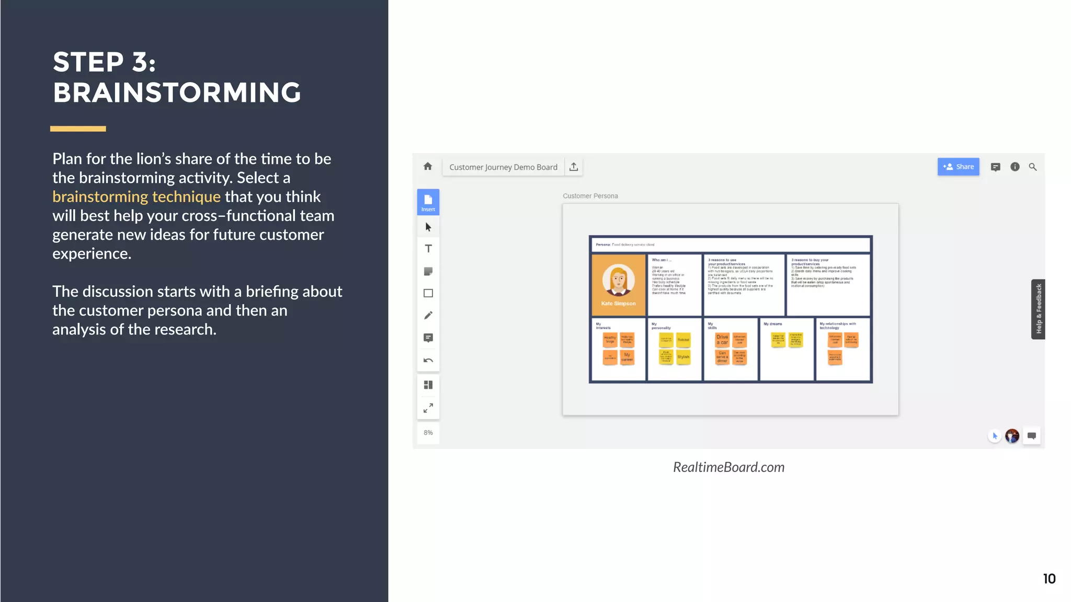Select the Text tool

coord(428,249)
